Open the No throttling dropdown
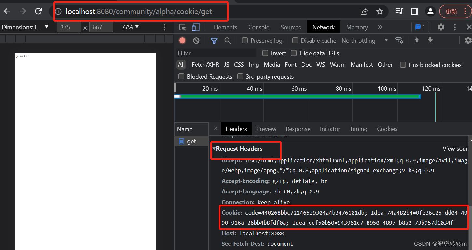 click(365, 40)
